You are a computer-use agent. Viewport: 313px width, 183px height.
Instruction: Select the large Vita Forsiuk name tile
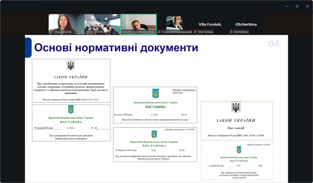click(x=210, y=24)
